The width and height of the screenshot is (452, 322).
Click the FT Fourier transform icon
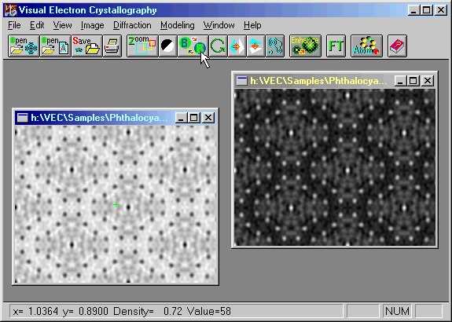(336, 46)
